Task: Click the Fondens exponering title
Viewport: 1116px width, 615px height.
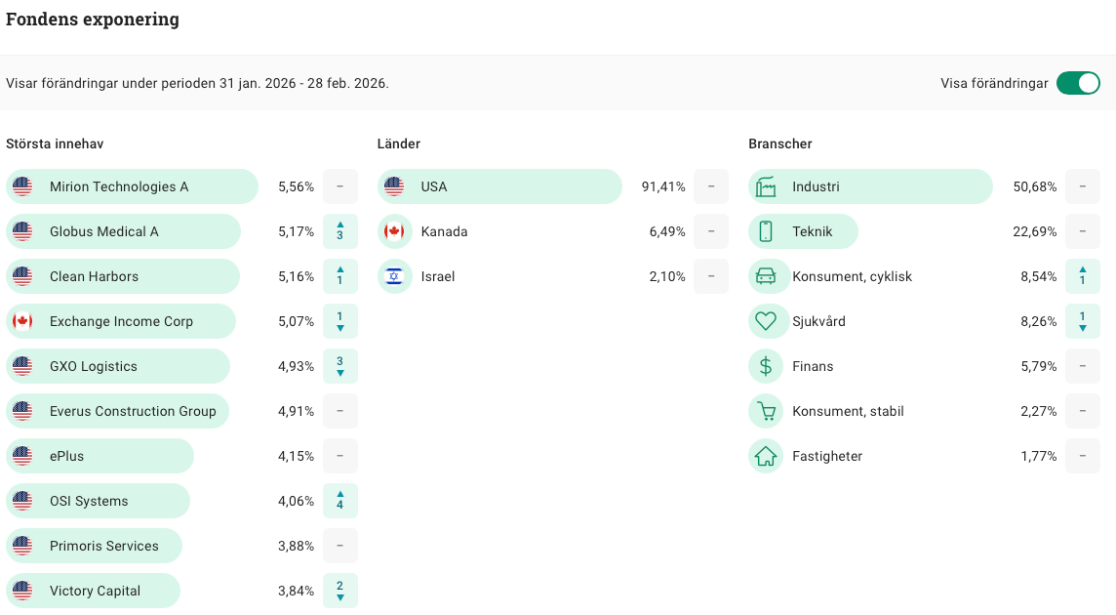Action: tap(93, 20)
